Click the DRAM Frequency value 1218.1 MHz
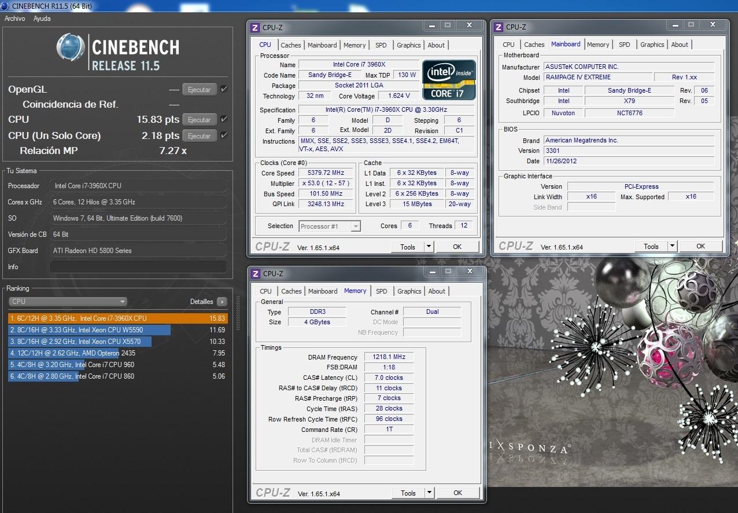This screenshot has height=513, width=738. tap(389, 357)
